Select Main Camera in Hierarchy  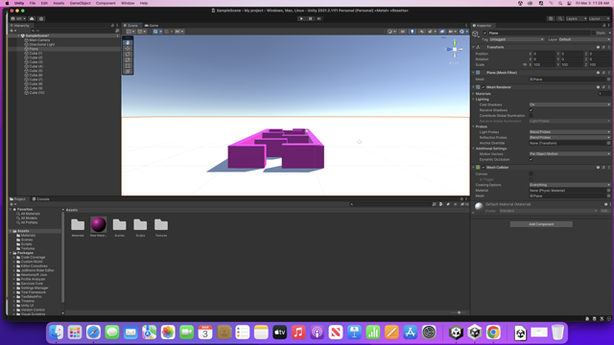click(39, 40)
